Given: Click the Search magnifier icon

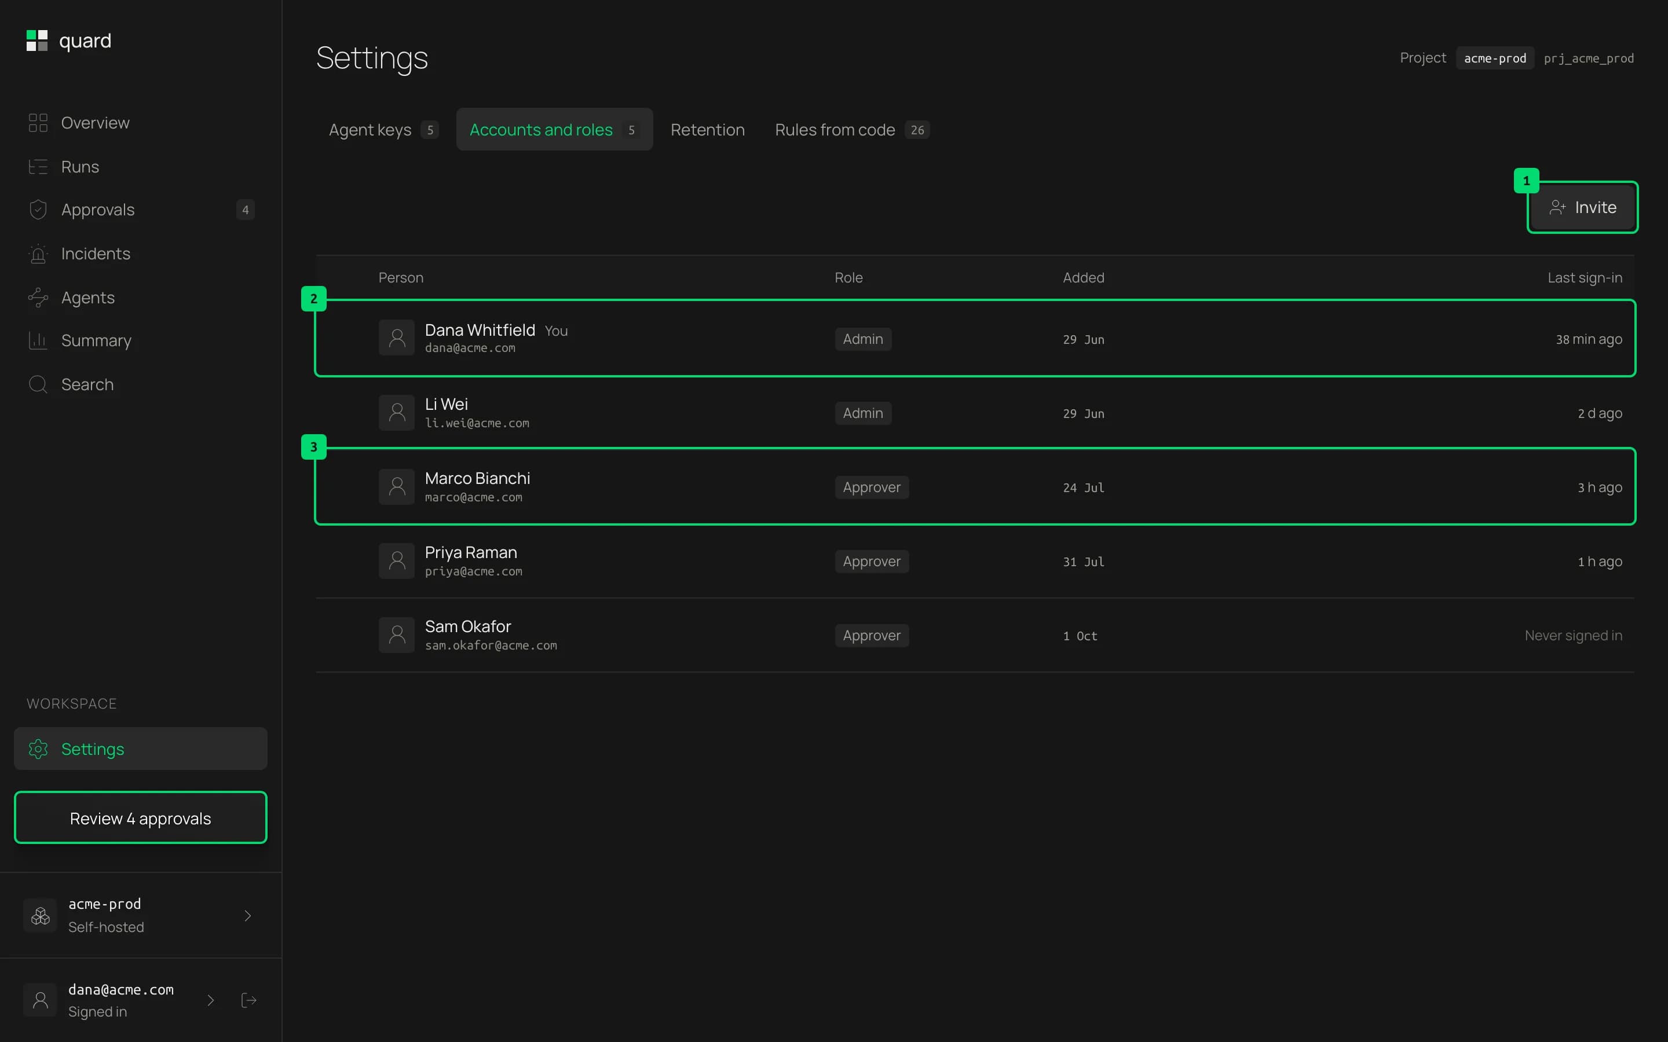Looking at the screenshot, I should point(38,384).
